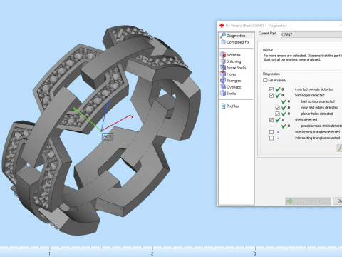
Task: Select the Stitching fixing step
Action: tap(230, 61)
